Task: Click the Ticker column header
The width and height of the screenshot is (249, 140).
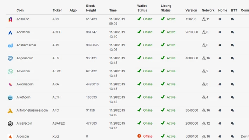Action: click(x=57, y=10)
